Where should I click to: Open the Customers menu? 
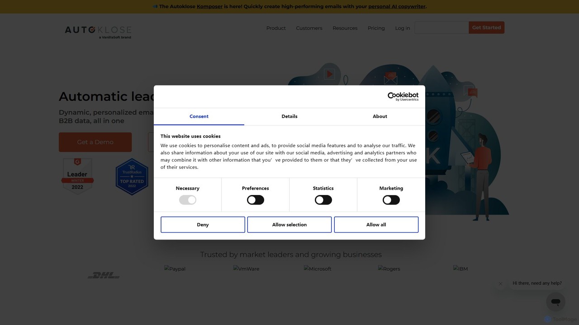(309, 28)
